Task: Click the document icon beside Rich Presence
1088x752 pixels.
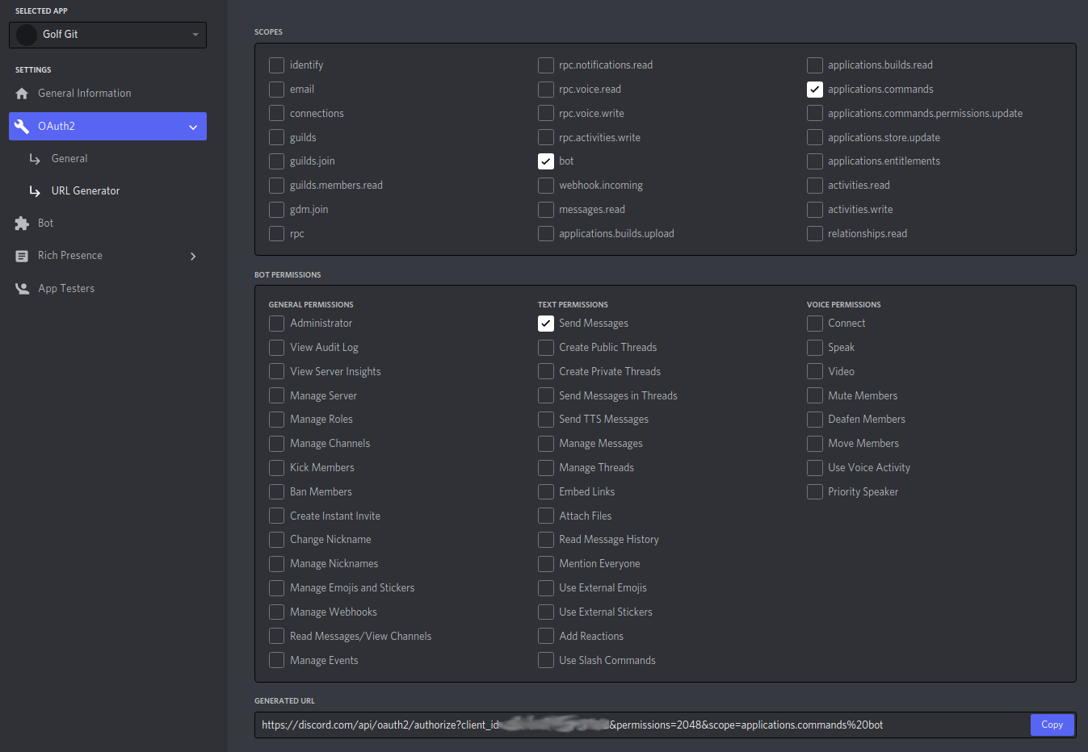Action: [x=22, y=256]
